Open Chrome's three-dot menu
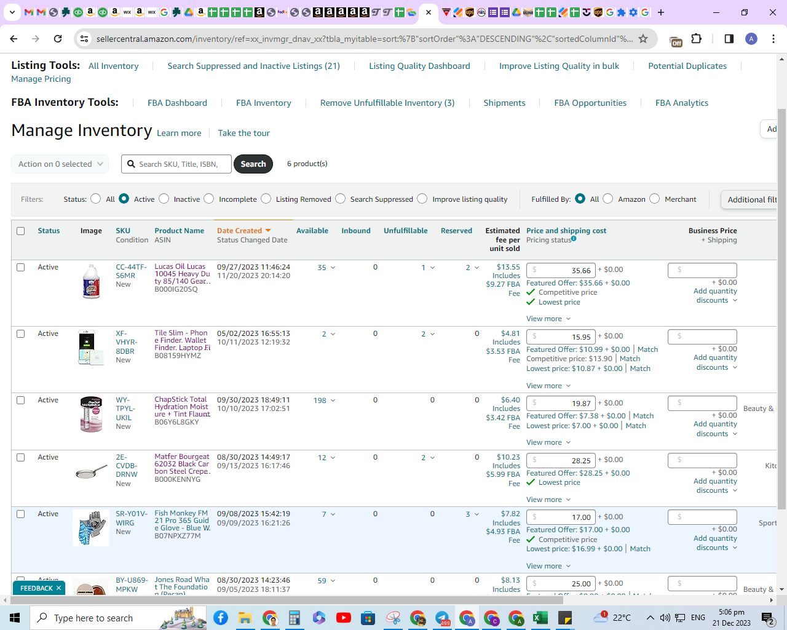This screenshot has width=787, height=630. click(x=773, y=39)
